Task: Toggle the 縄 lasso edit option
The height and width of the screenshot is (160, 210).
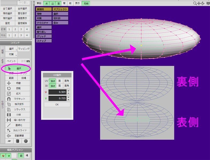Action: point(27,155)
